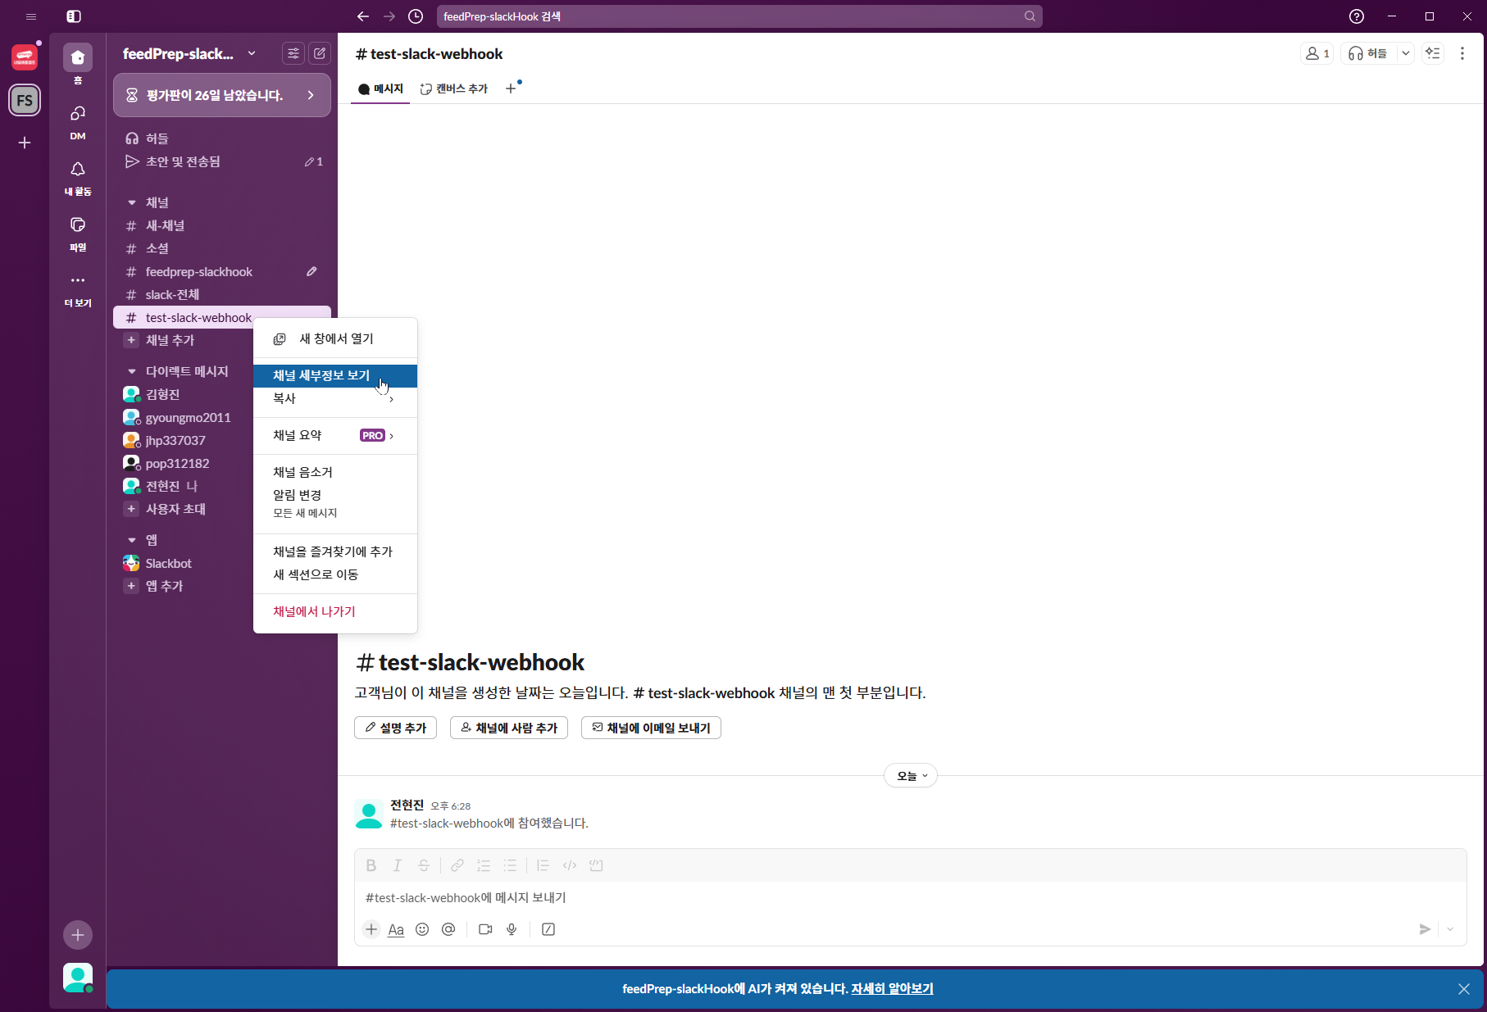The image size is (1487, 1012).
Task: Open the Home (홈) sidebar icon
Action: [78, 57]
